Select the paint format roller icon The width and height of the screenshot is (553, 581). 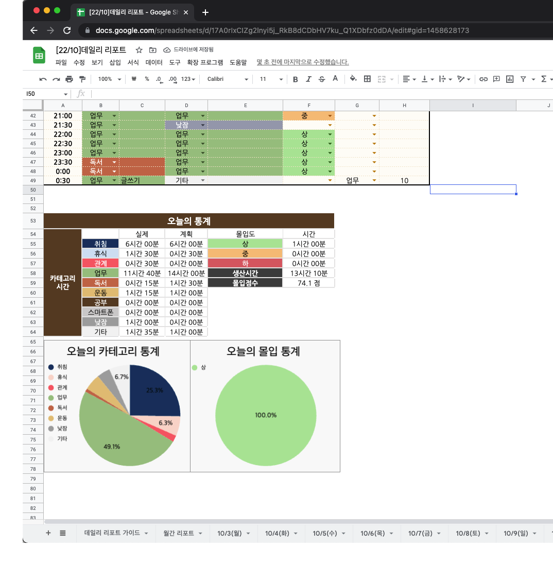pyautogui.click(x=82, y=79)
